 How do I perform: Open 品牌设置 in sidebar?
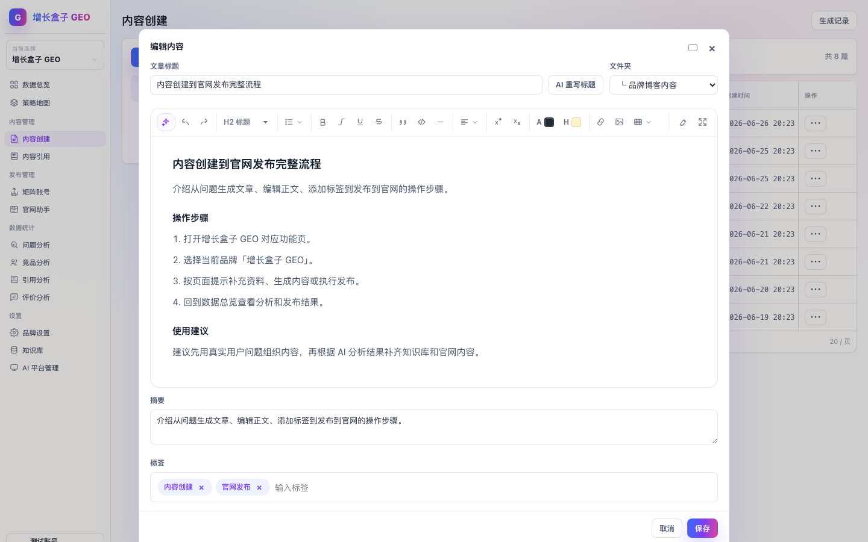[x=55, y=333]
